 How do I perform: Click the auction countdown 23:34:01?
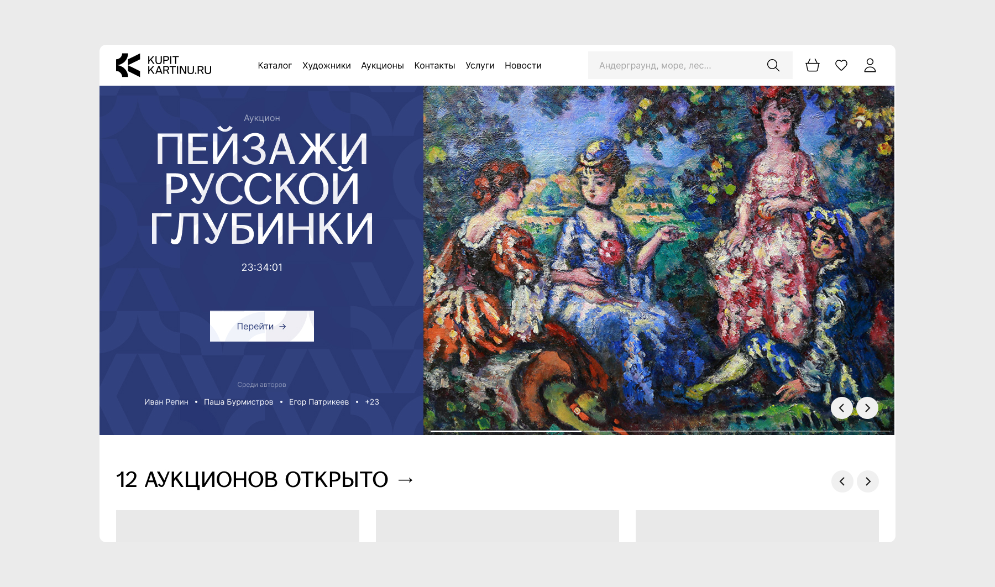pyautogui.click(x=262, y=268)
